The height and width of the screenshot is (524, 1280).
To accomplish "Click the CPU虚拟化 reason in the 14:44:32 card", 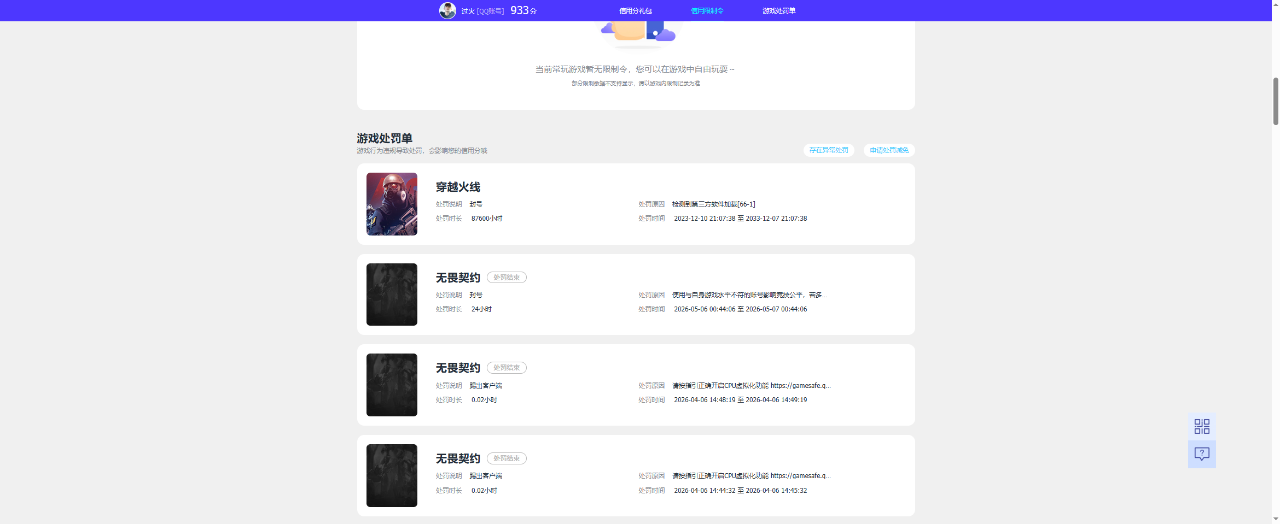I will tap(751, 476).
